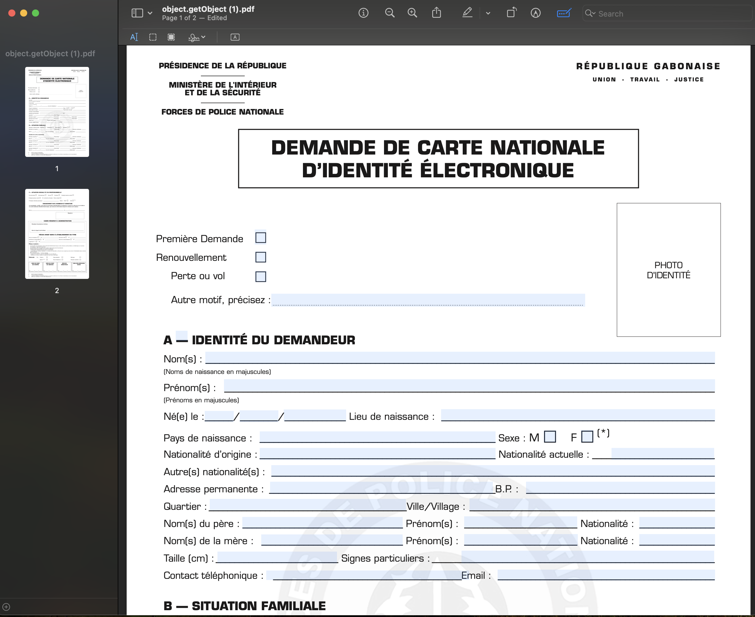Image resolution: width=755 pixels, height=617 pixels.
Task: Zoom in on the PDF page
Action: click(x=412, y=13)
